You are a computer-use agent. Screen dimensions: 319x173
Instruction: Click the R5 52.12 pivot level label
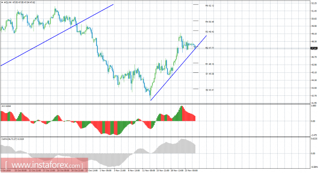(x=210, y=6)
